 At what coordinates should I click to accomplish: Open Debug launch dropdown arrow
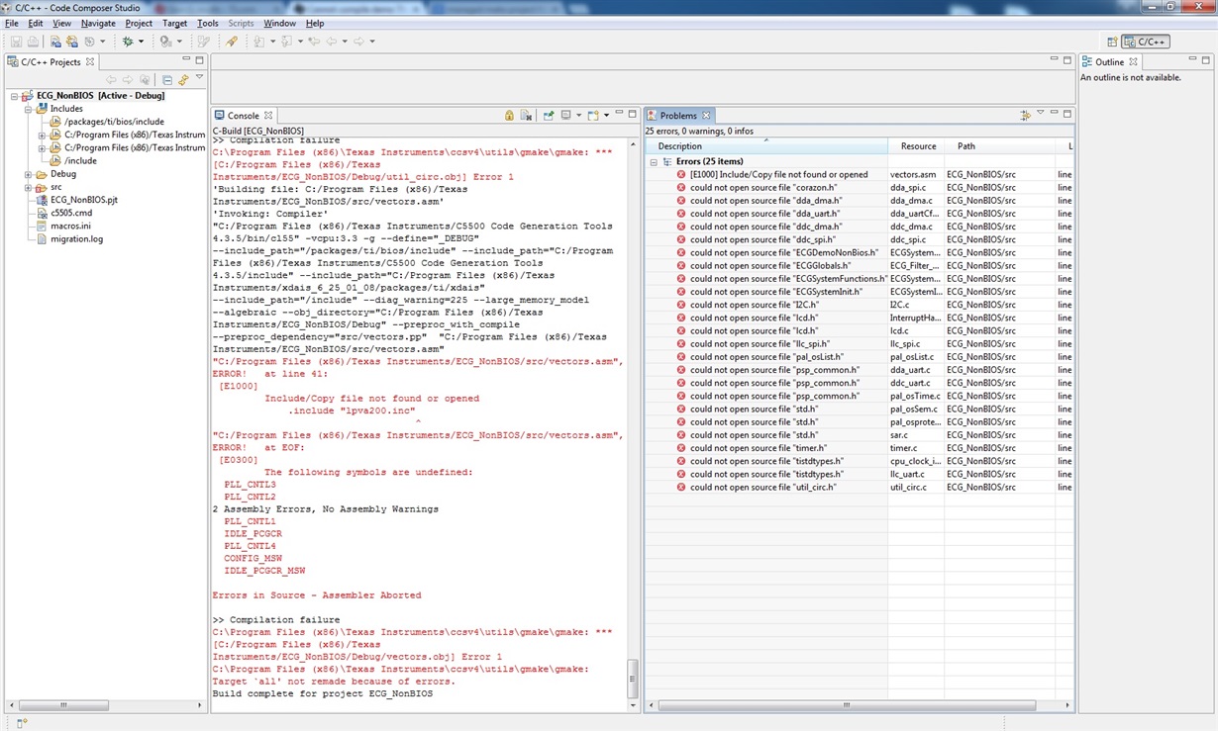141,42
